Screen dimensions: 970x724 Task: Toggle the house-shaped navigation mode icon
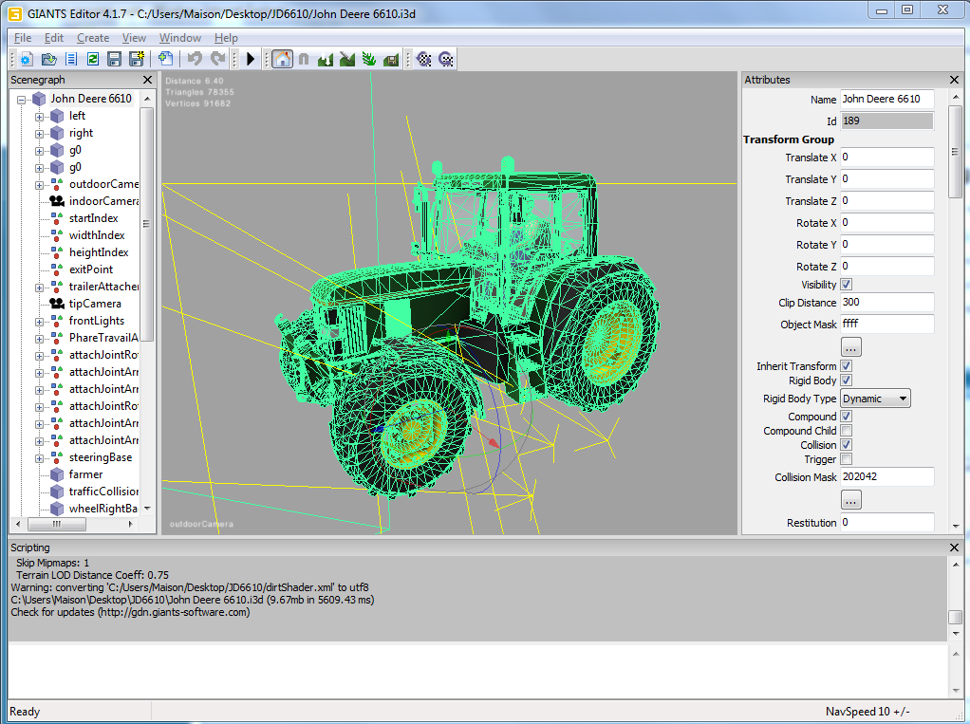point(282,59)
